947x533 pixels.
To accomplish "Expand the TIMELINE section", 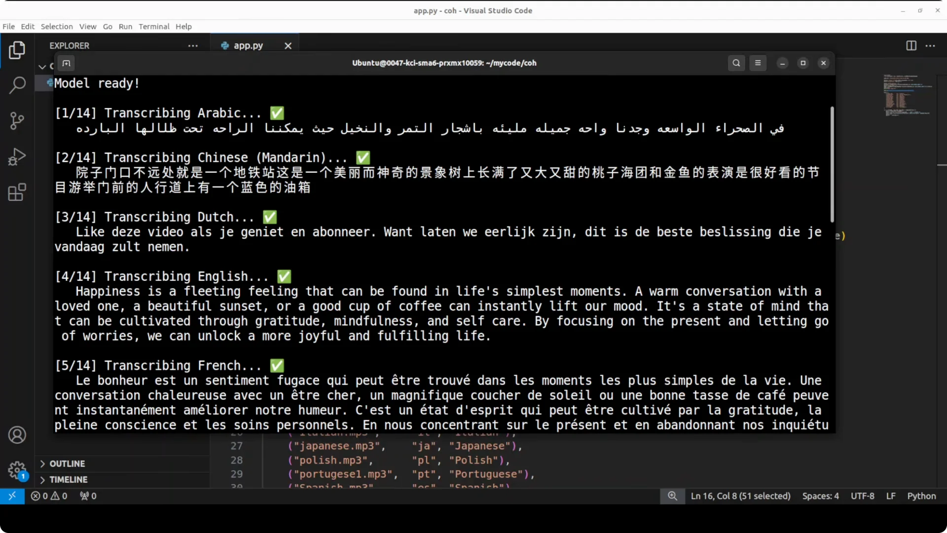I will click(123, 480).
